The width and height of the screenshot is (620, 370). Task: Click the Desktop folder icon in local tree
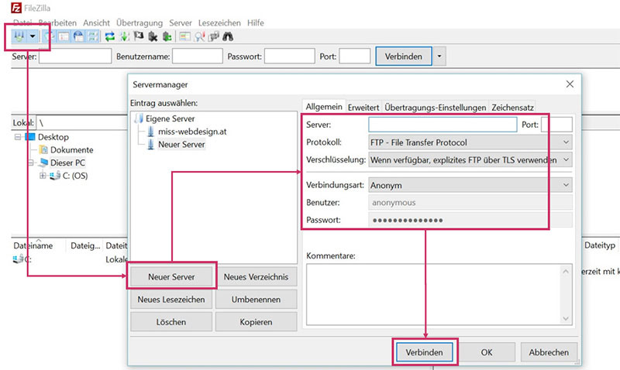tap(30, 137)
